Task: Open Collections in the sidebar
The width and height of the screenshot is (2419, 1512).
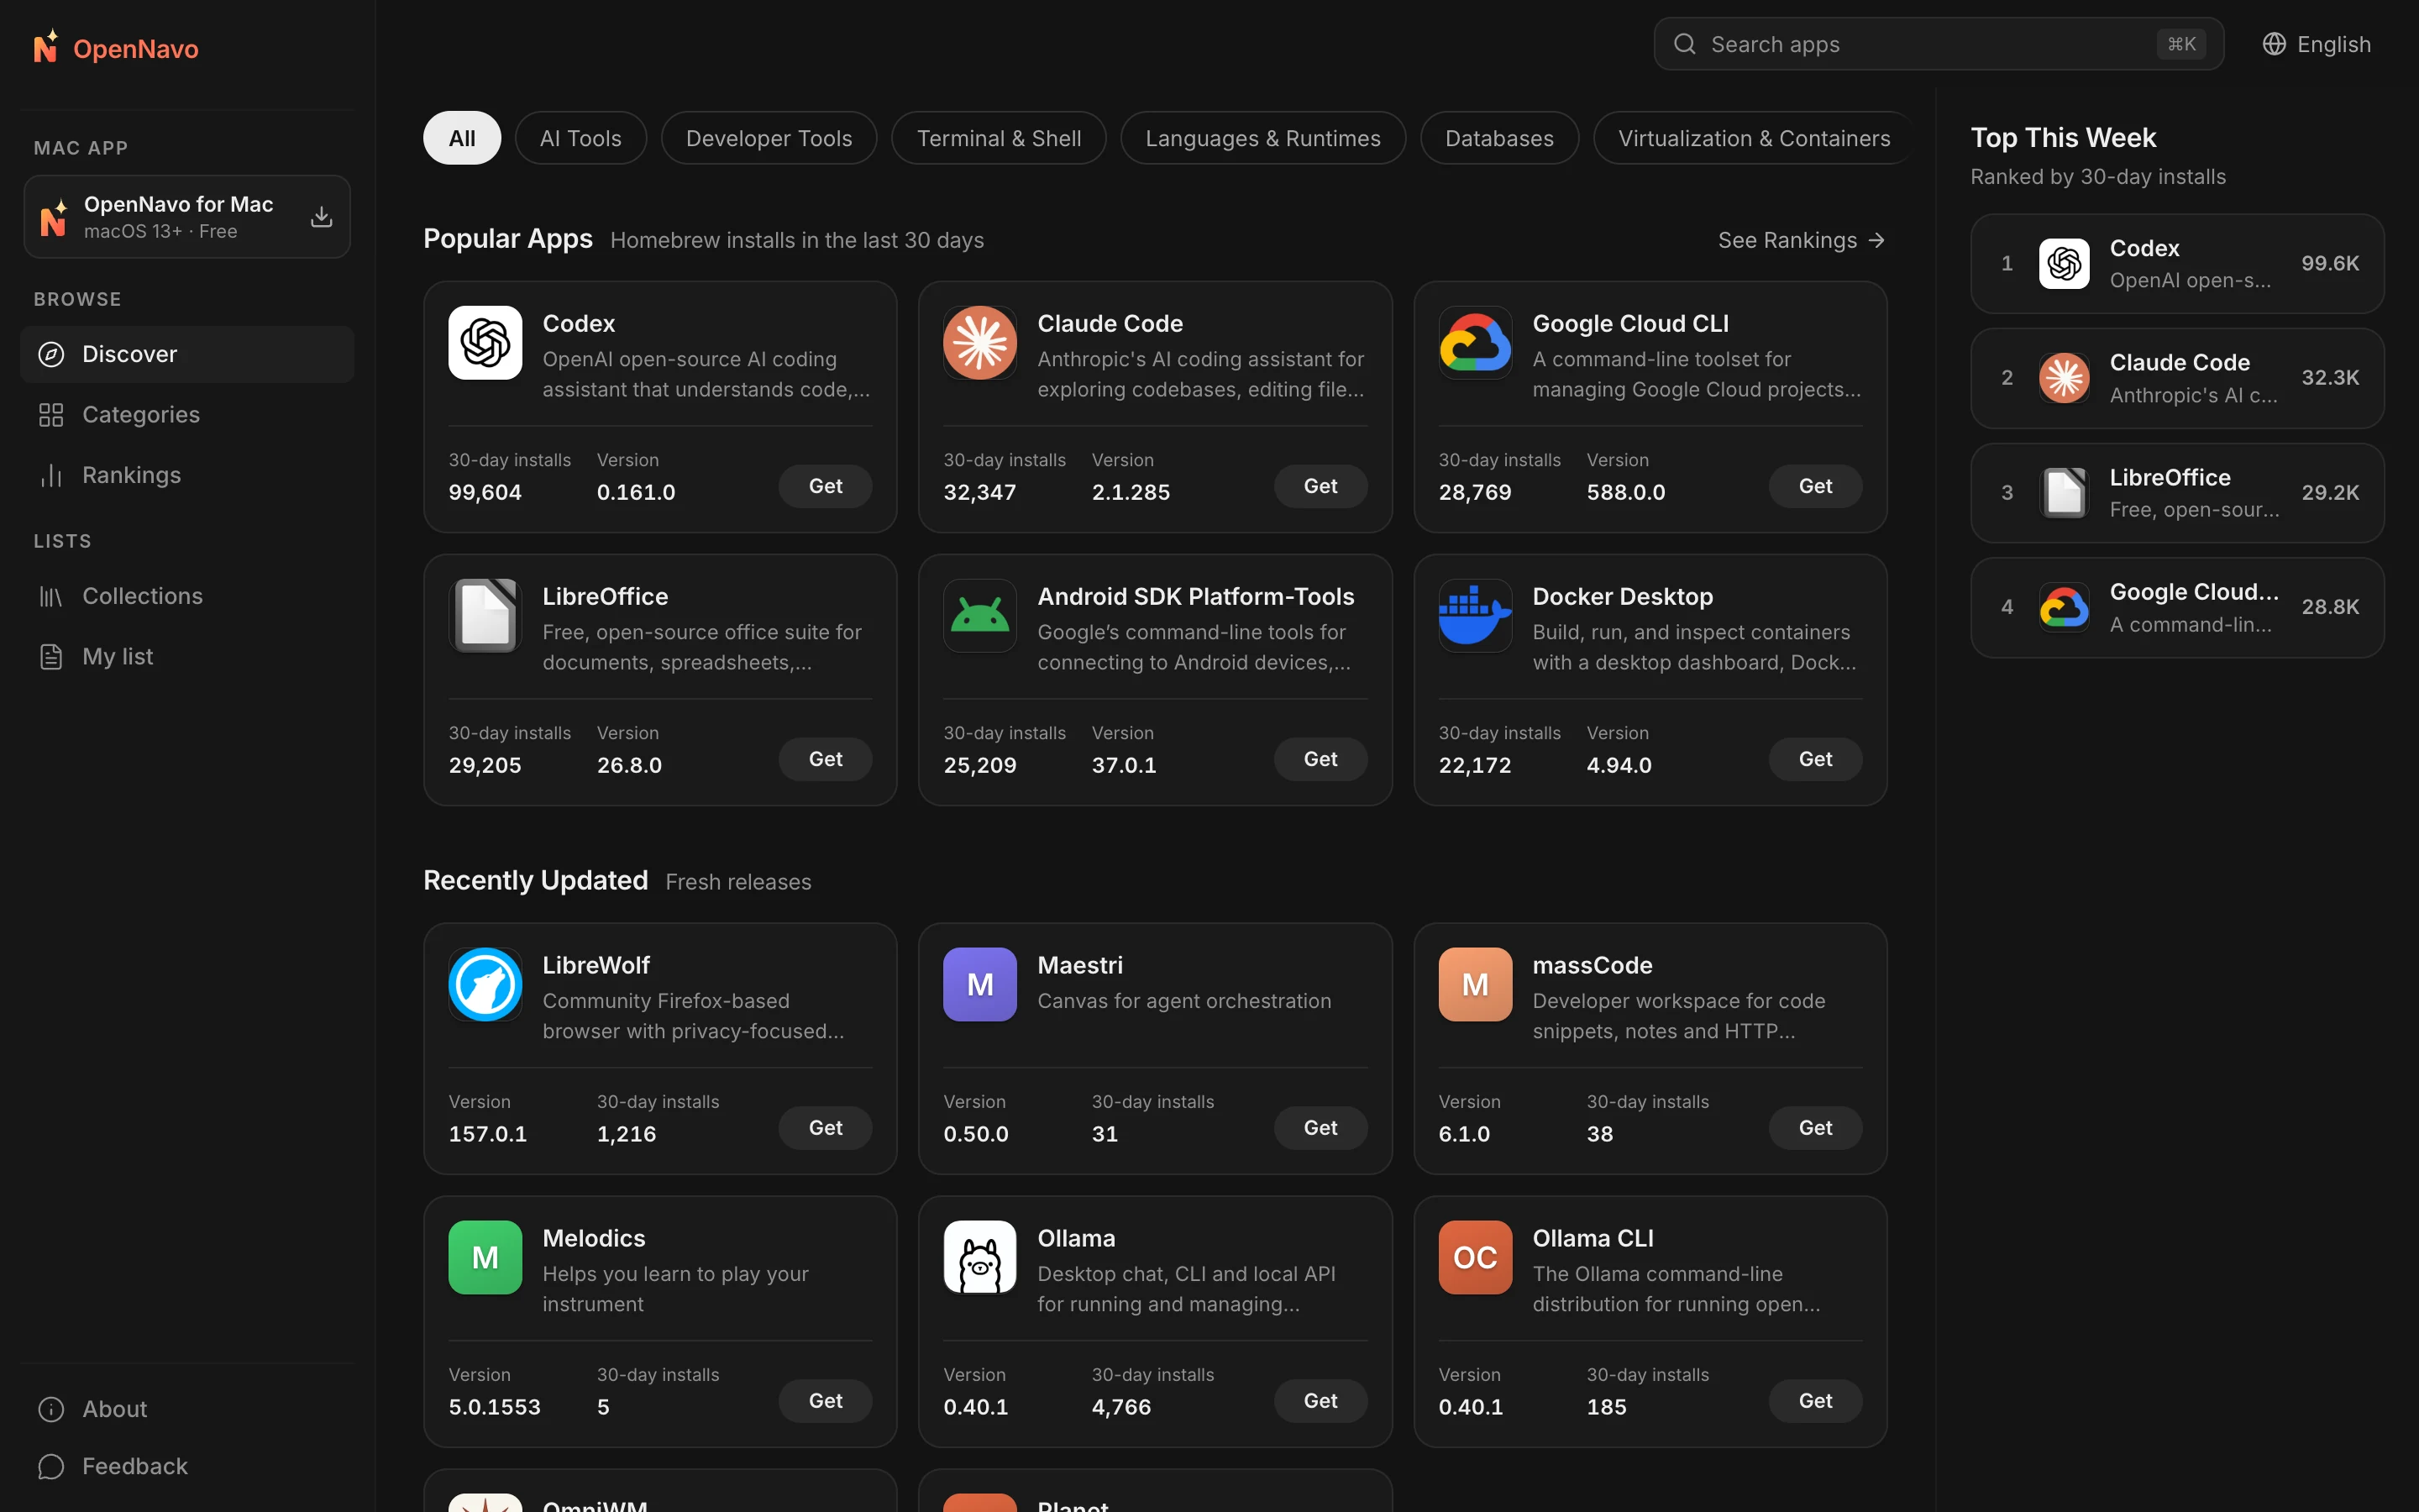Action: (187, 596)
